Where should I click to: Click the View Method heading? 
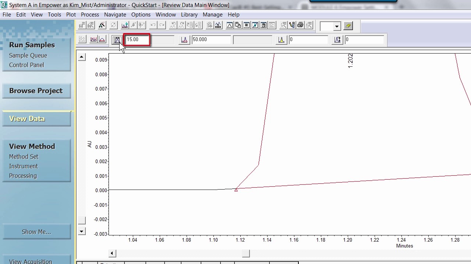click(x=32, y=146)
